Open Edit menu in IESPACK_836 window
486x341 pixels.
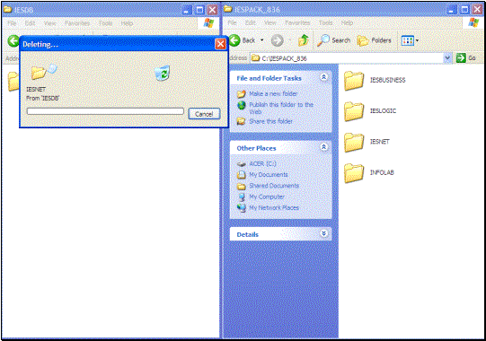pos(251,22)
